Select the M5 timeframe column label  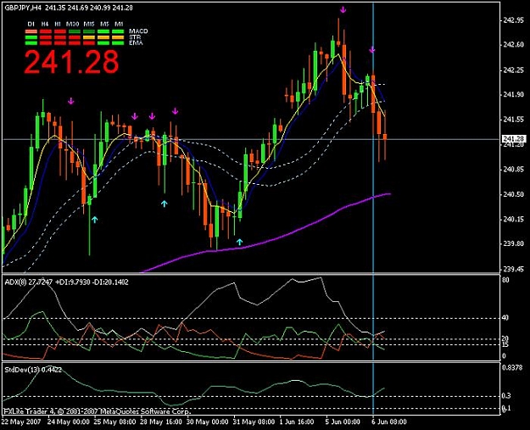(104, 24)
